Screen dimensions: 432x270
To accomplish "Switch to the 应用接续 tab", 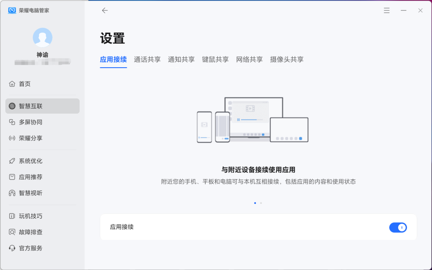I will [x=113, y=60].
